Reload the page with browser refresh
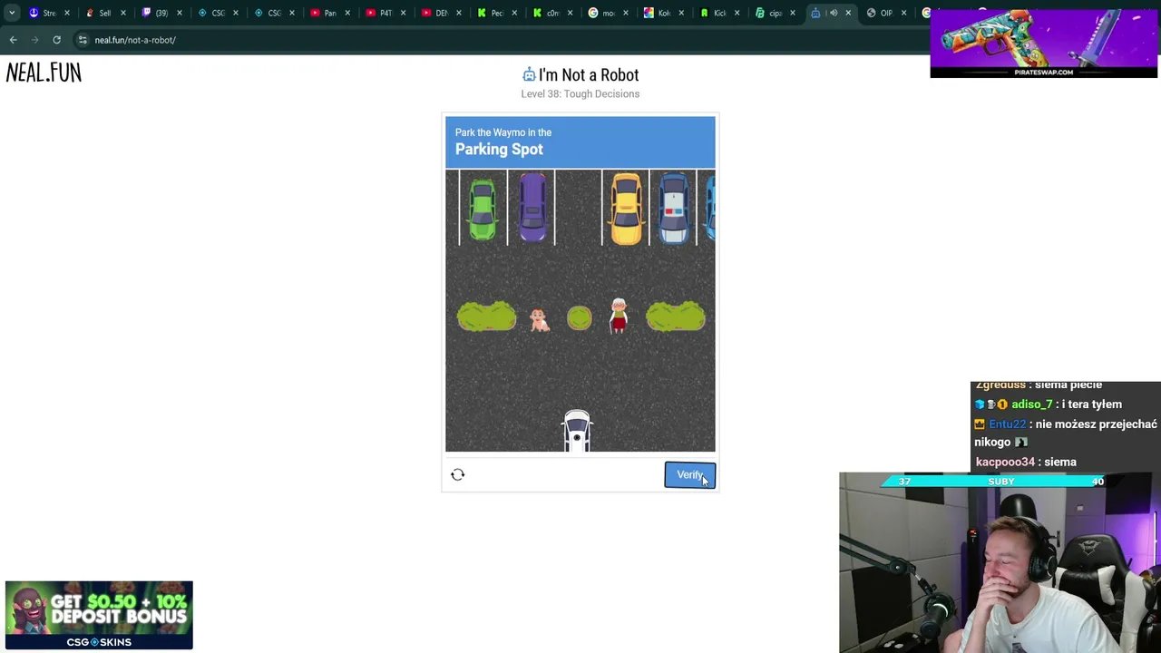 tap(56, 40)
